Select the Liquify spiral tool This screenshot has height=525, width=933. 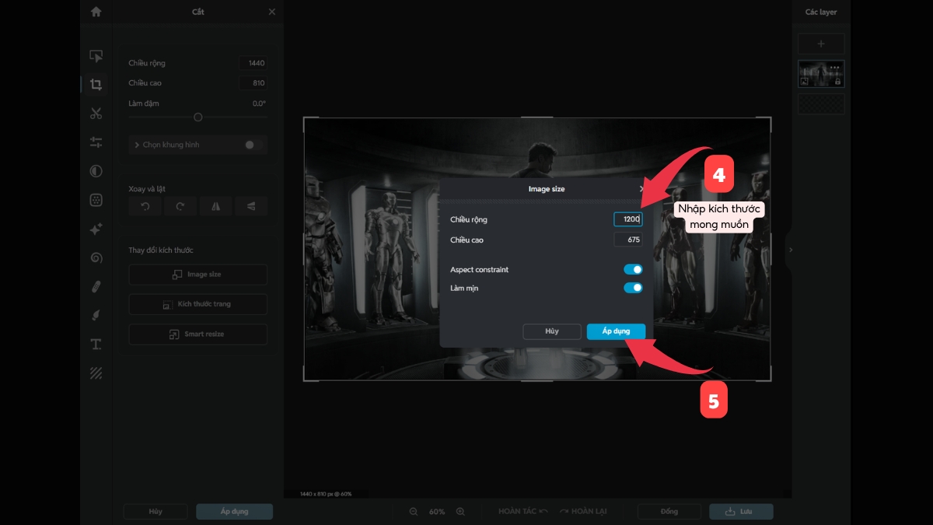point(96,257)
